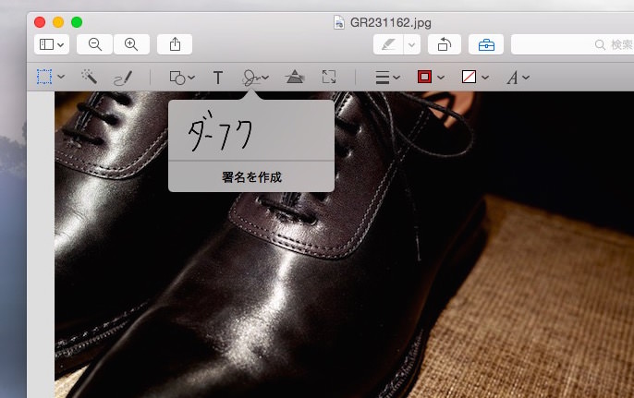Expand the border color dropdown chevron
This screenshot has width=634, height=398.
441,78
